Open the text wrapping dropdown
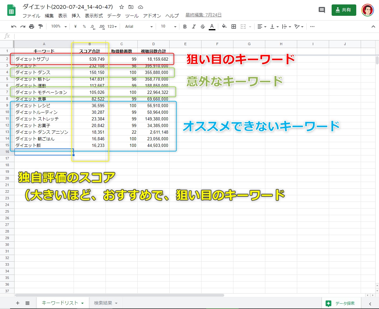 (286, 27)
